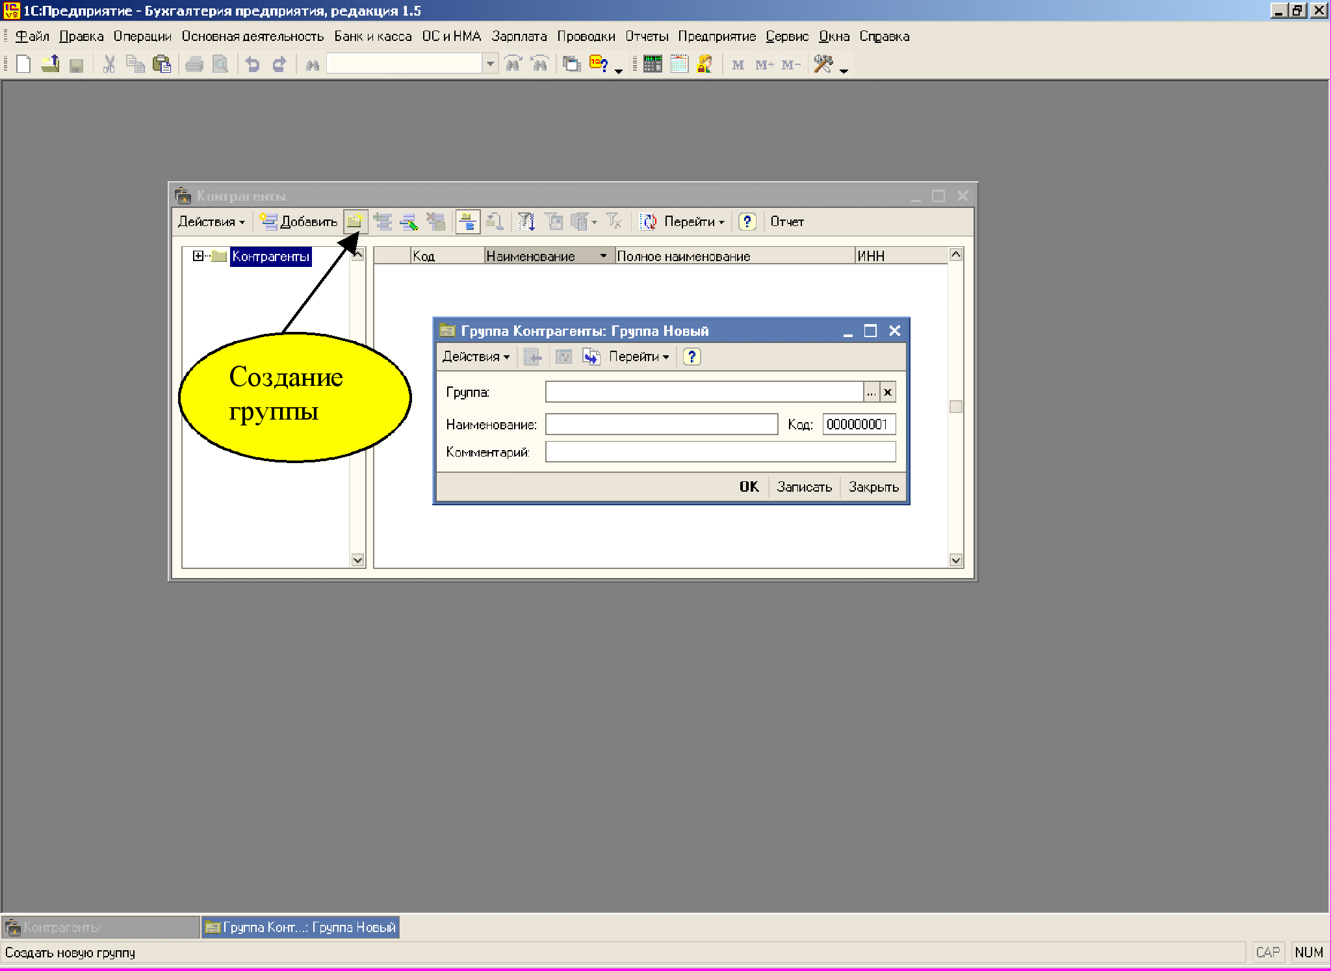Switch to Контрагенты window tab in bottom bar
This screenshot has width=1331, height=971.
(101, 927)
